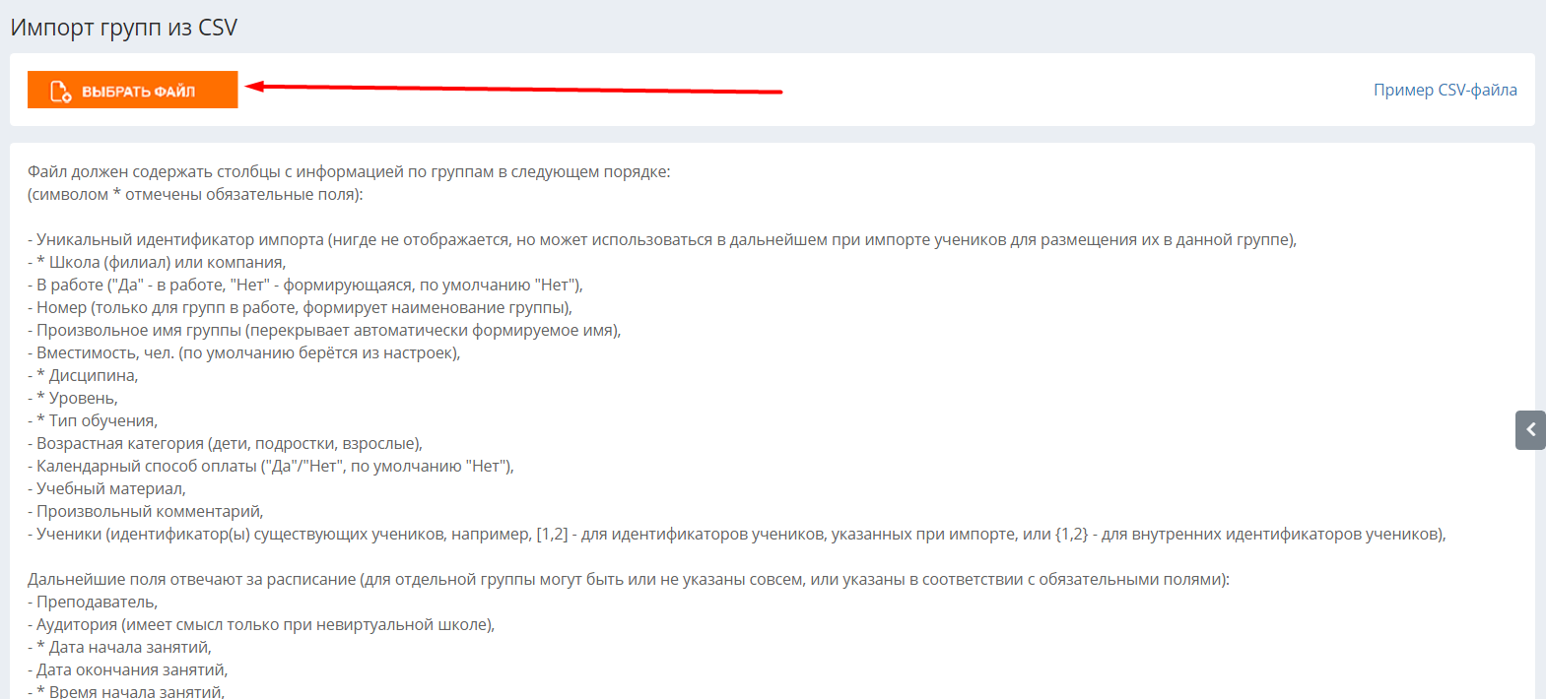This screenshot has height=699, width=1546.
Task: Click the Номер (только для групп) line
Action: (300, 307)
